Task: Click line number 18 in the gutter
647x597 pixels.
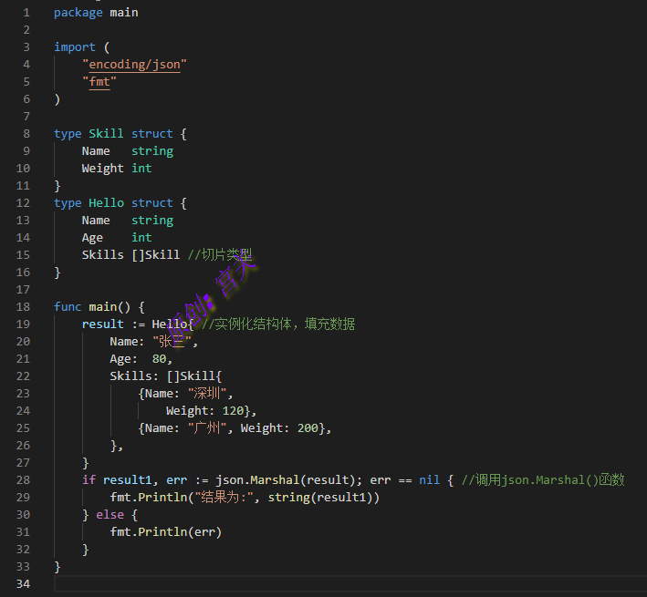Action: tap(24, 307)
